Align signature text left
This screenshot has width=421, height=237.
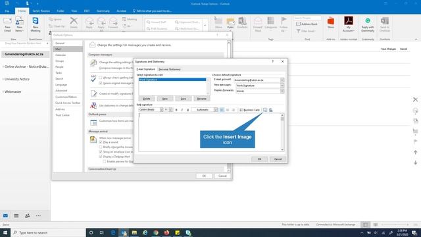coord(222,110)
